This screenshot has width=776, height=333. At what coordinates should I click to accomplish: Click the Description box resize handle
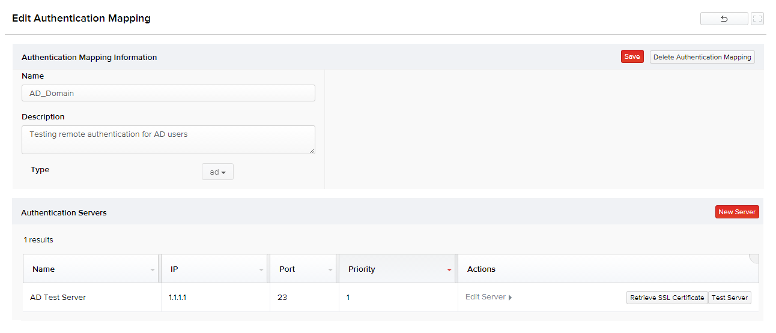click(x=312, y=151)
